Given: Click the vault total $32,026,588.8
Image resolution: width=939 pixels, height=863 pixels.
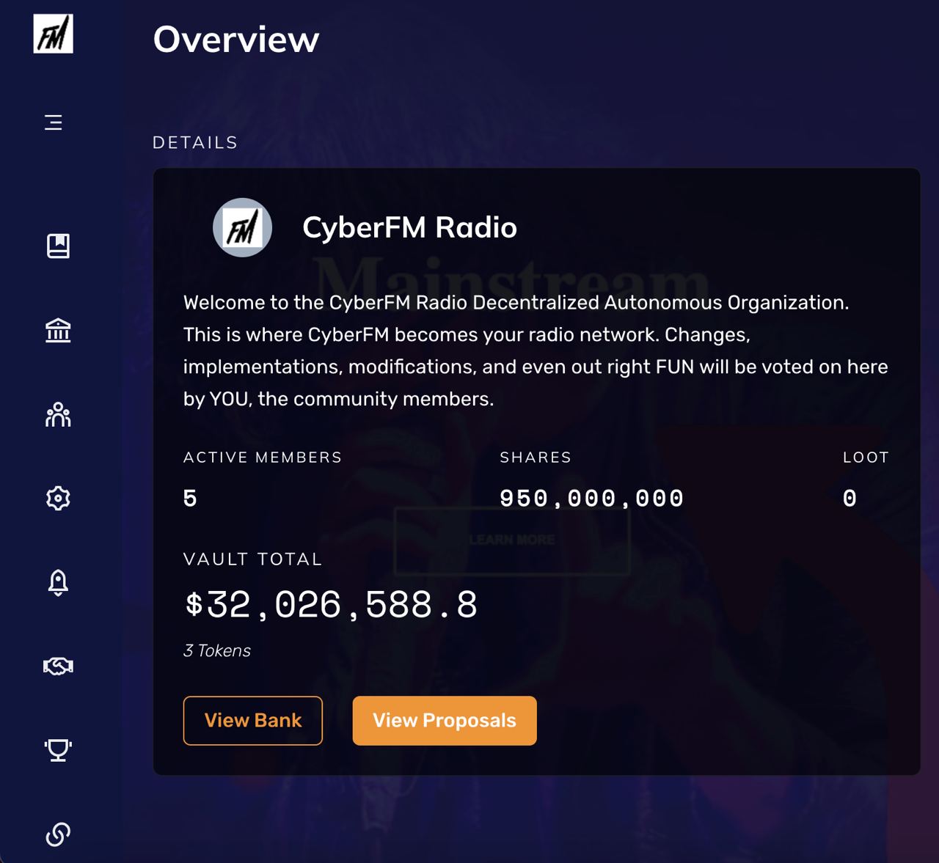Looking at the screenshot, I should 331,605.
